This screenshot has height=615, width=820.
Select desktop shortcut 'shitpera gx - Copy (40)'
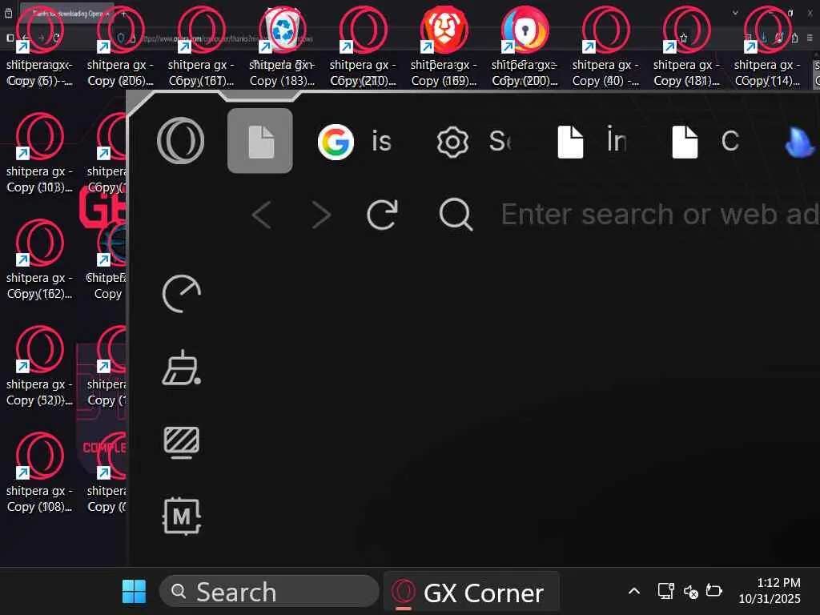tap(605, 46)
